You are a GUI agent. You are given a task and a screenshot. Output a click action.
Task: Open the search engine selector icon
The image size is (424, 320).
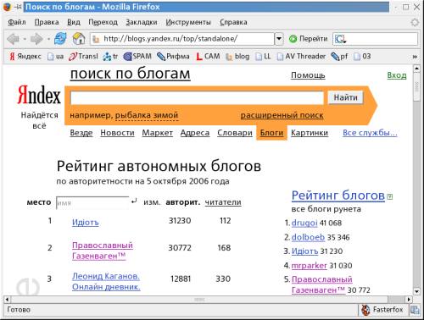340,39
